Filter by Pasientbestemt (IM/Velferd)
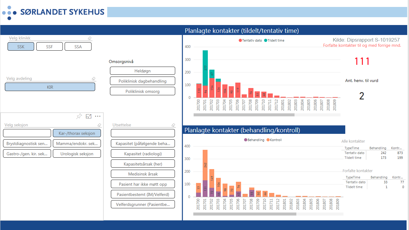409x230 pixels. point(143,194)
